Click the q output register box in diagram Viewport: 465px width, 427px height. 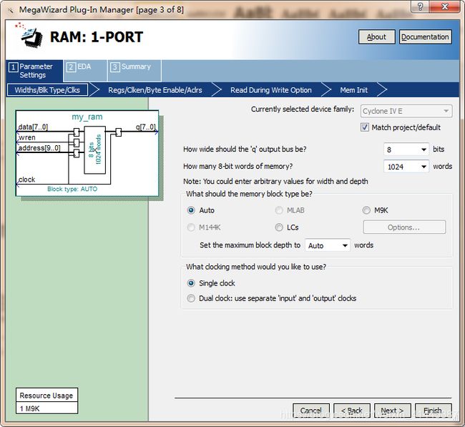[119, 132]
